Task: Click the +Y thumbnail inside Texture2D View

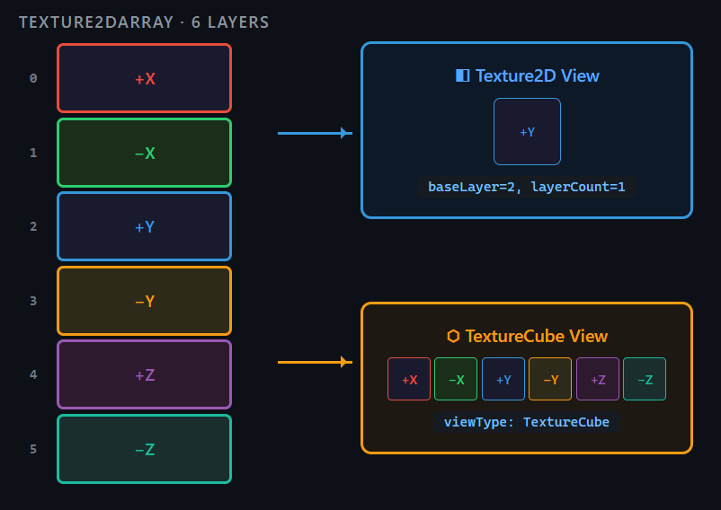Action: (x=527, y=132)
